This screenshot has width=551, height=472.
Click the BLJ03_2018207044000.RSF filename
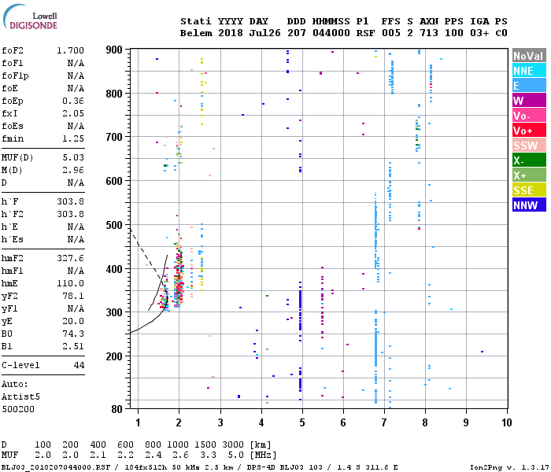(56, 467)
